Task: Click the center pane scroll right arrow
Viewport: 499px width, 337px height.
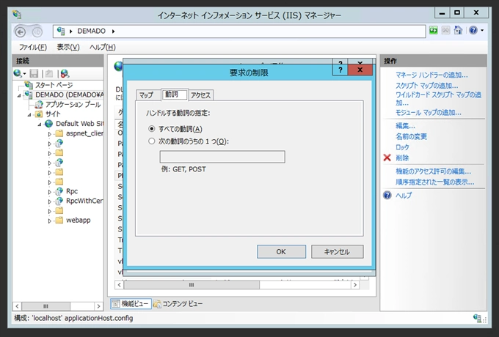Action: [x=355, y=285]
